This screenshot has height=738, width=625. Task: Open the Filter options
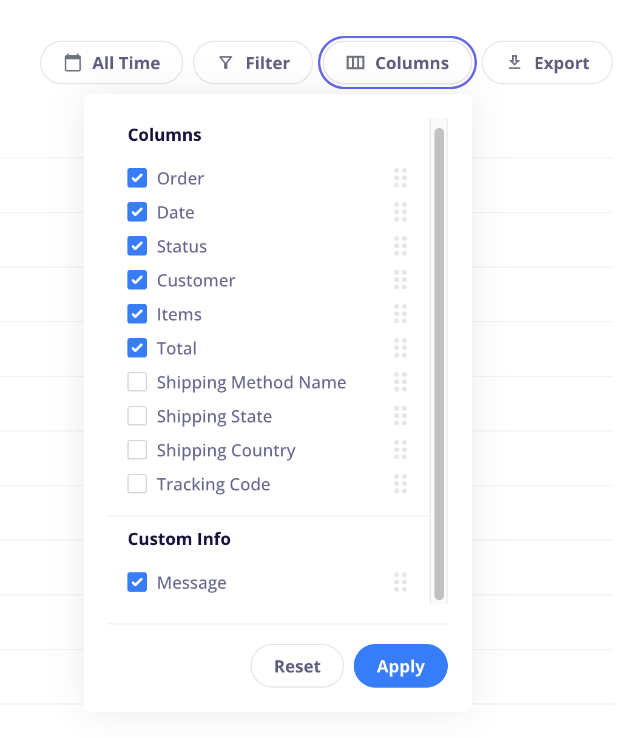coord(253,63)
